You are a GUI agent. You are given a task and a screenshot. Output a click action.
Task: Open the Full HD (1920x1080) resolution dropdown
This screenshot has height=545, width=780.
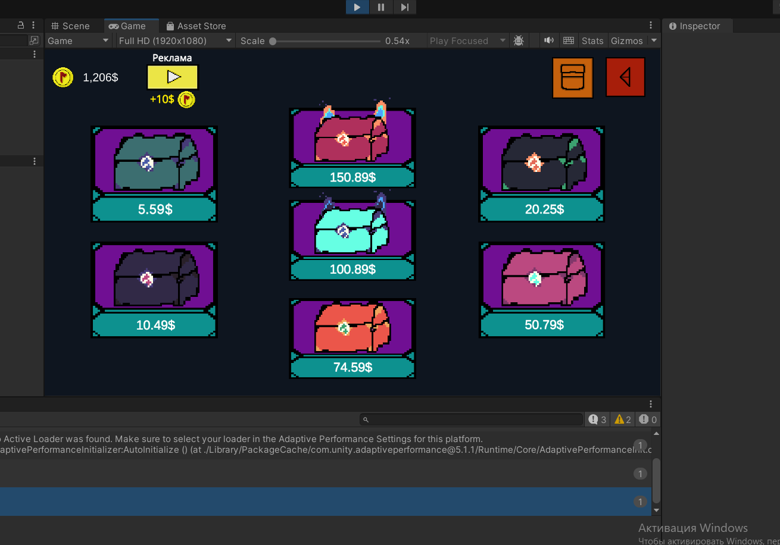pyautogui.click(x=175, y=40)
